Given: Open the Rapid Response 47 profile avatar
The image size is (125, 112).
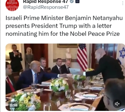Looking at the screenshot, I should click(12, 4).
